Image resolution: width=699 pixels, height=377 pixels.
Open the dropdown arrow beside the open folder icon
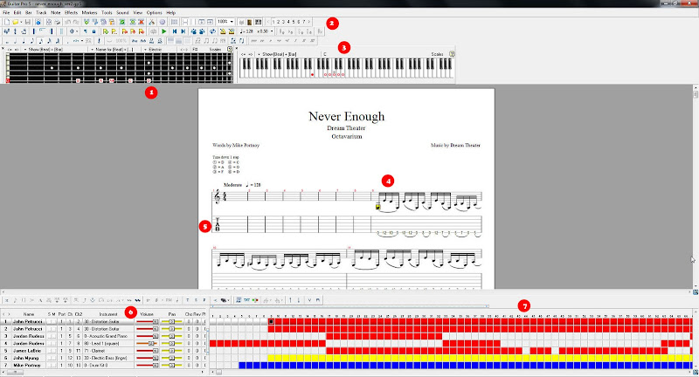[x=21, y=21]
